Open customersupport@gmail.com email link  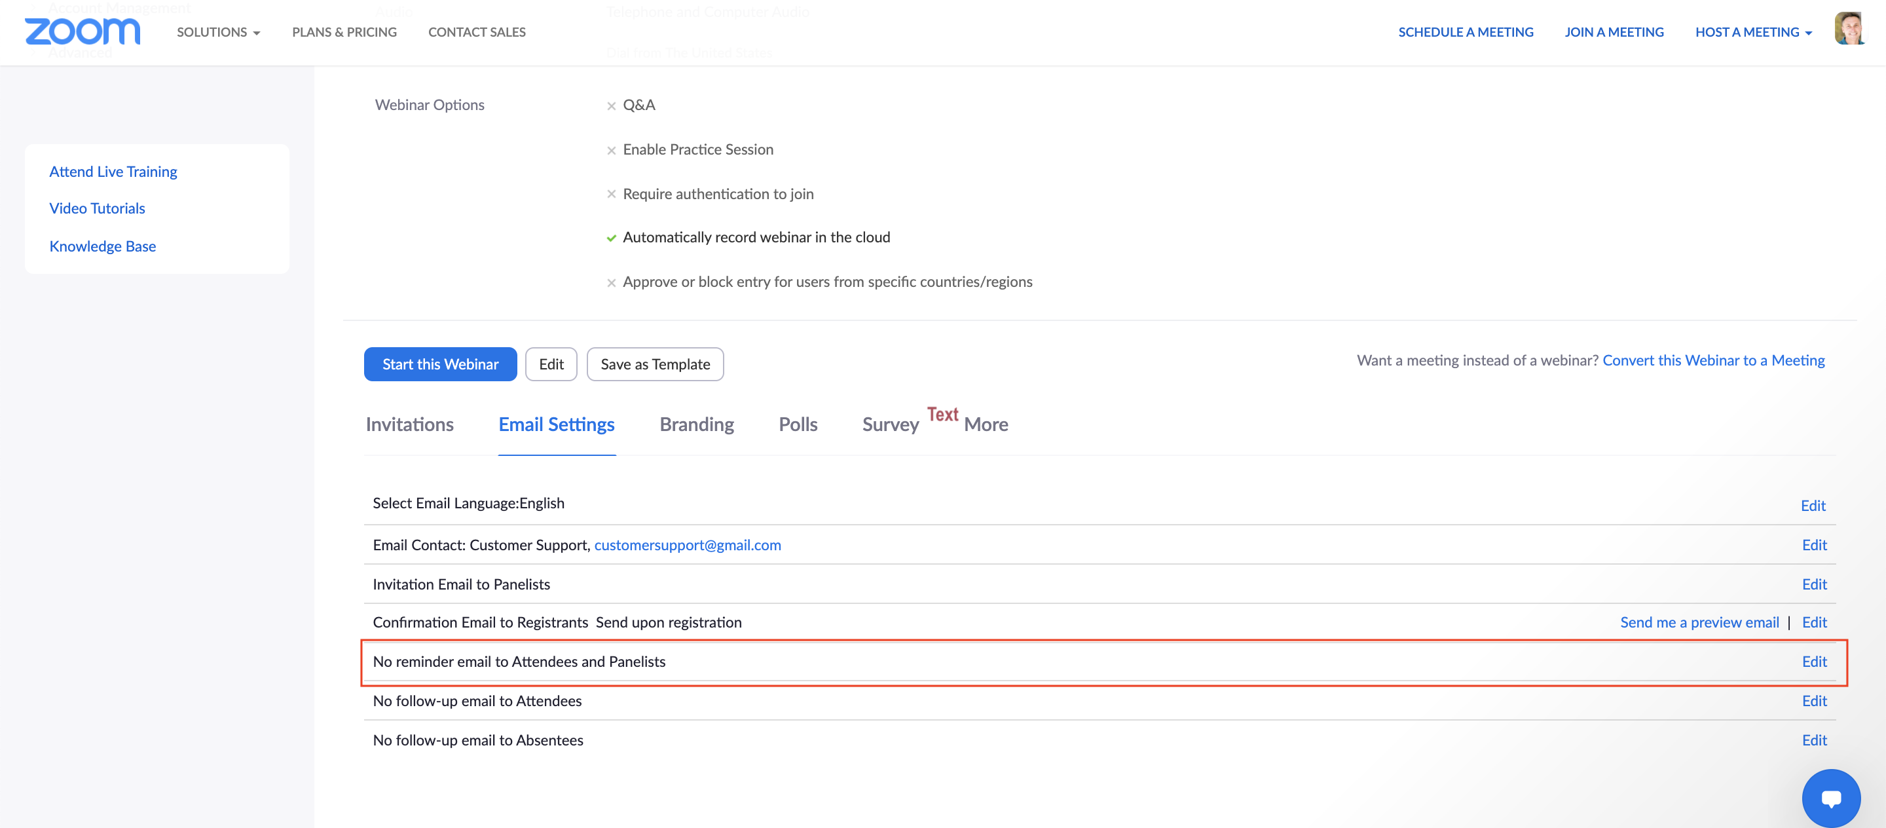coord(687,544)
